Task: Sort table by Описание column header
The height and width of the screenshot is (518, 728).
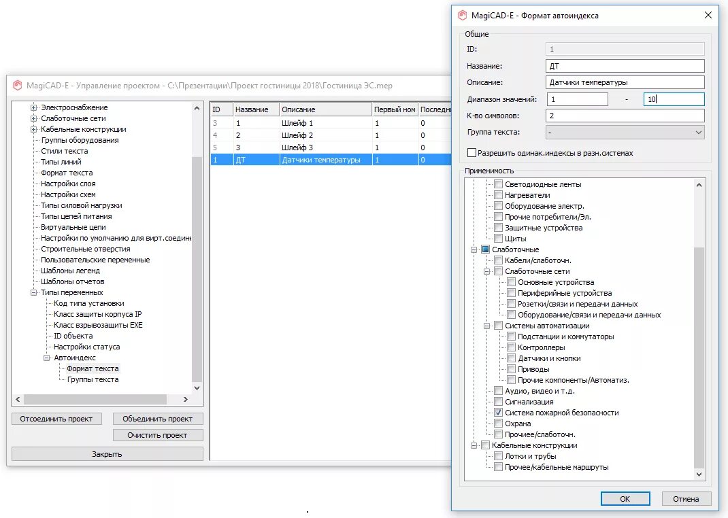Action: (x=325, y=109)
